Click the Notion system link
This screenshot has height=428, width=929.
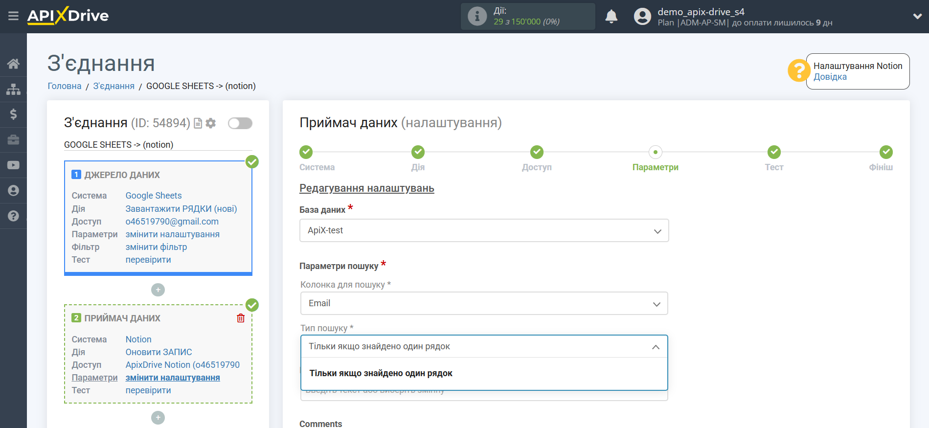138,339
